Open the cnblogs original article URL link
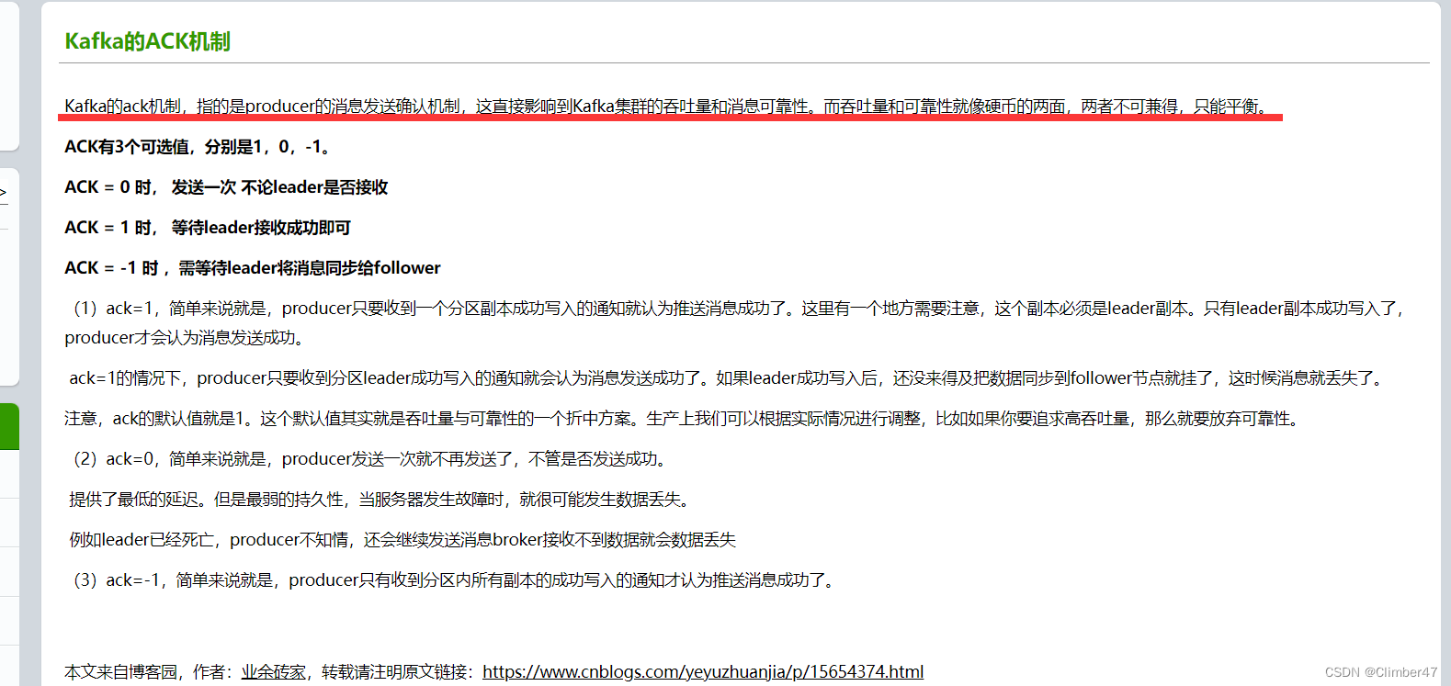Viewport: 1451px width, 686px height. pyautogui.click(x=703, y=671)
